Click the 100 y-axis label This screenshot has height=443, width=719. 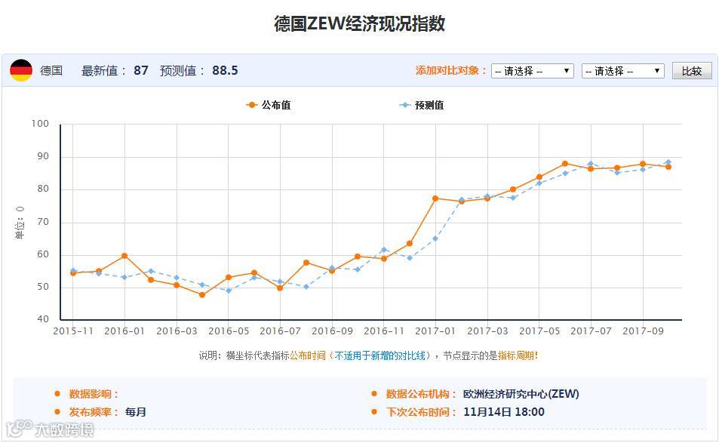(40, 124)
